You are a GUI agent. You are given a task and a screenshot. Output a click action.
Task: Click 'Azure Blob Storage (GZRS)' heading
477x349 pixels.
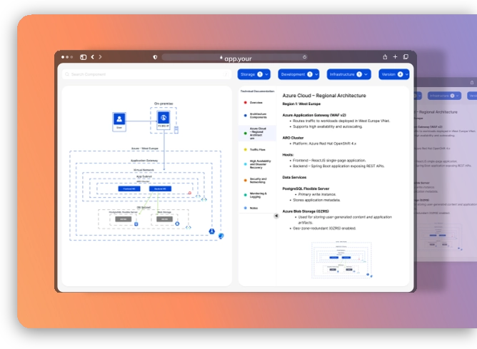point(306,211)
